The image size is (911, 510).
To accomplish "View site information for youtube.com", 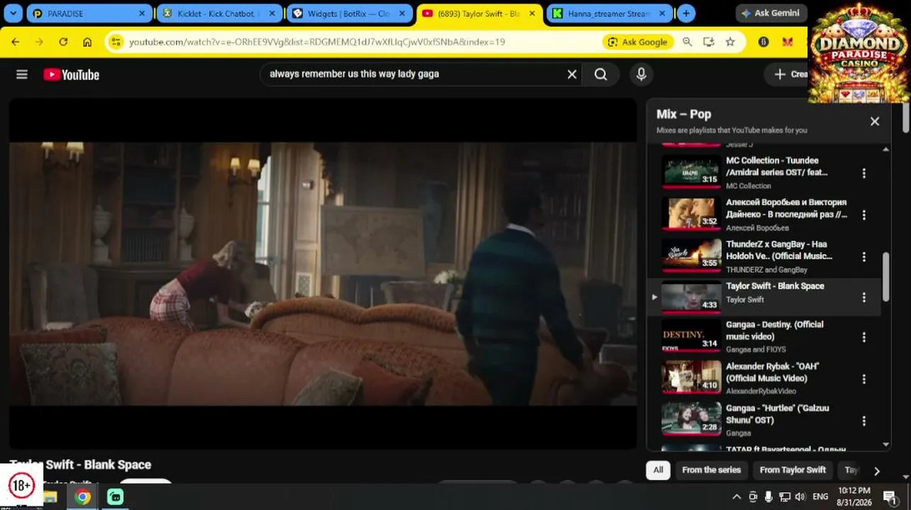I will pos(116,42).
